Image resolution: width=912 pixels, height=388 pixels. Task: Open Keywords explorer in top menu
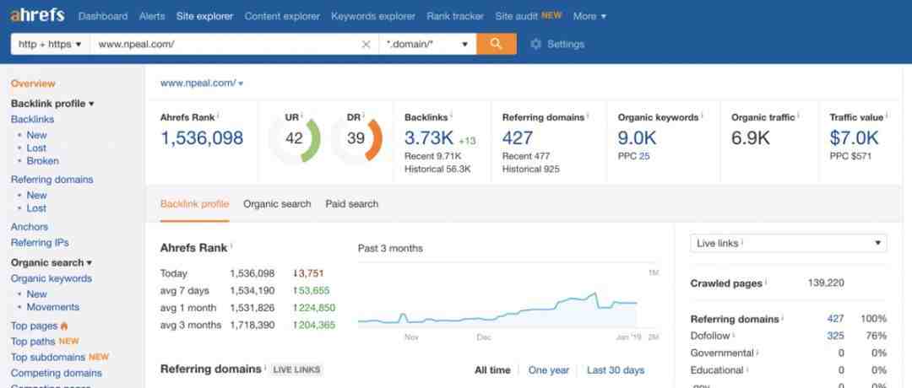373,16
